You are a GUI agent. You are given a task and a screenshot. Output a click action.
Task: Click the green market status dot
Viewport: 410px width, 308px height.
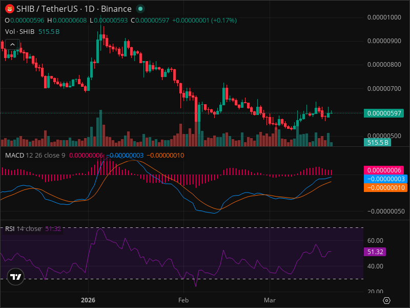(140, 9)
